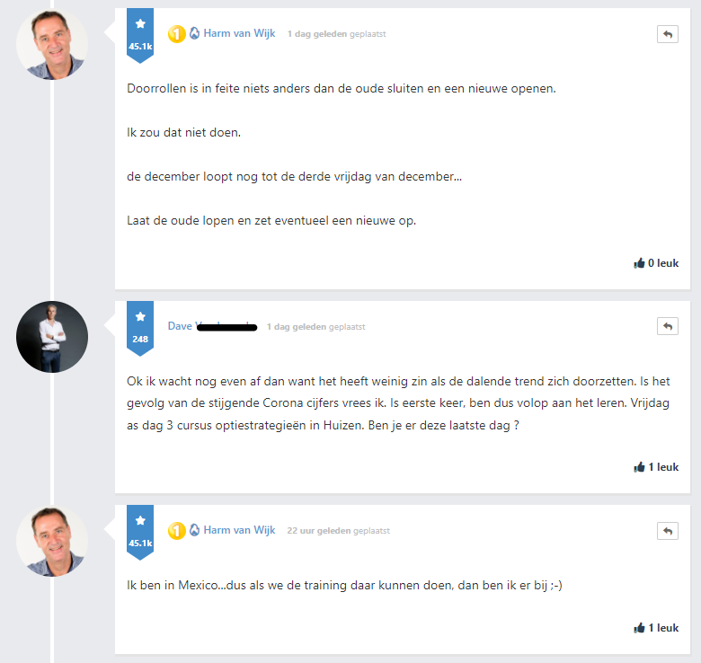701x663 pixels.
Task: Click Dave's dark profile picture
Action: click(x=52, y=337)
